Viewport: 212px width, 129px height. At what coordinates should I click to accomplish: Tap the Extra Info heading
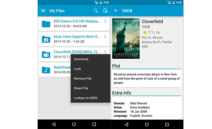[122, 93]
